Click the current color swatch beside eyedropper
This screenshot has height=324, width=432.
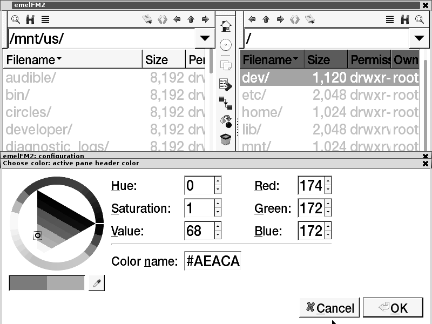tap(65, 282)
